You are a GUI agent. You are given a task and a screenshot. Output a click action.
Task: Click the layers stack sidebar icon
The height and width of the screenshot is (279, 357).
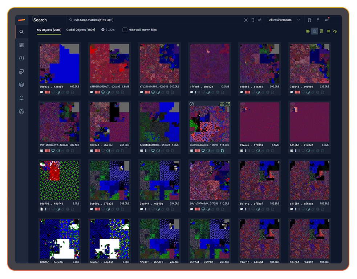(x=21, y=85)
